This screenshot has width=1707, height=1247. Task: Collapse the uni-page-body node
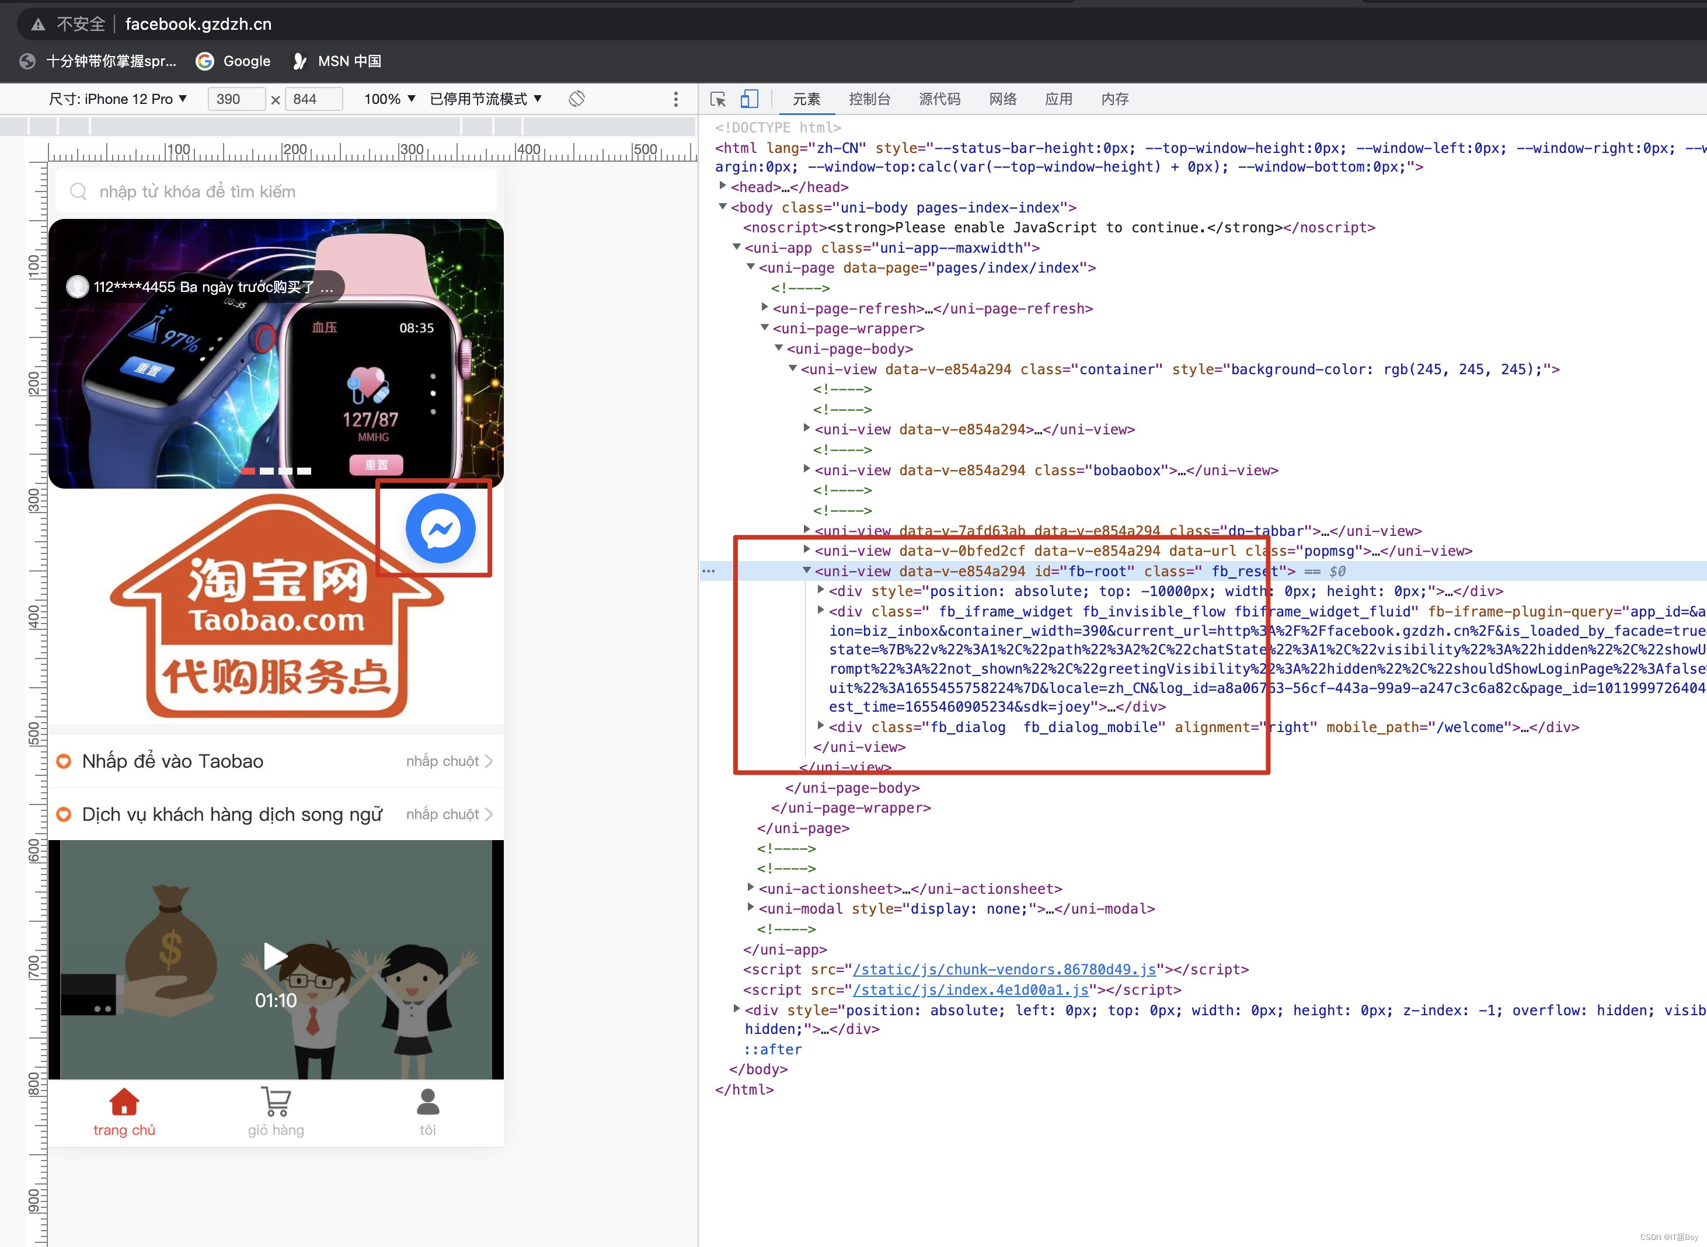(x=779, y=348)
